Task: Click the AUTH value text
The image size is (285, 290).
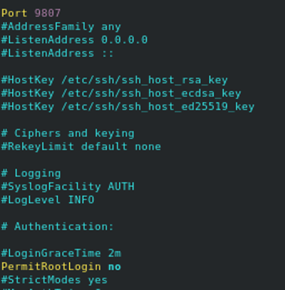Action: (x=121, y=187)
